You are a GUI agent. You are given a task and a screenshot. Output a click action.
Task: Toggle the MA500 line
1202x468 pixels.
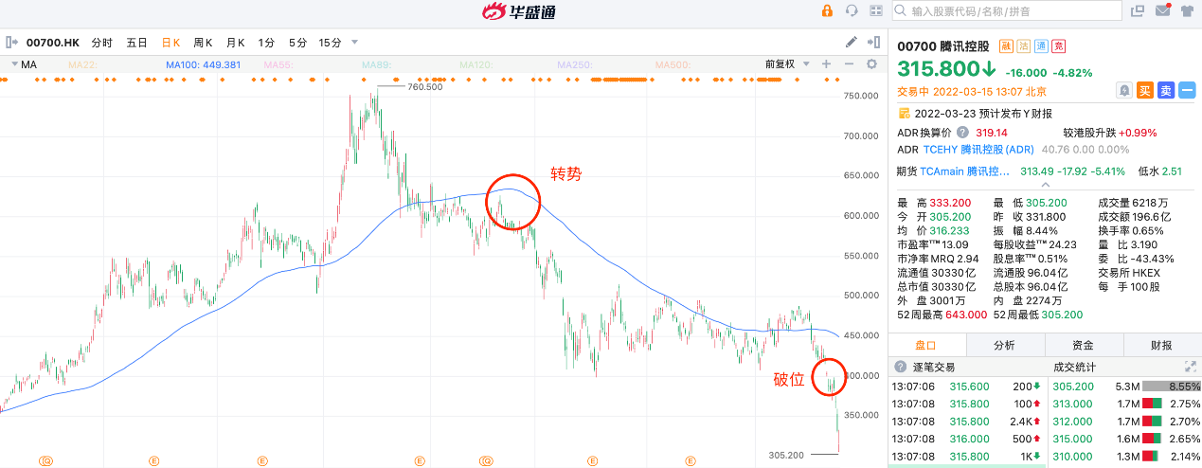point(673,64)
